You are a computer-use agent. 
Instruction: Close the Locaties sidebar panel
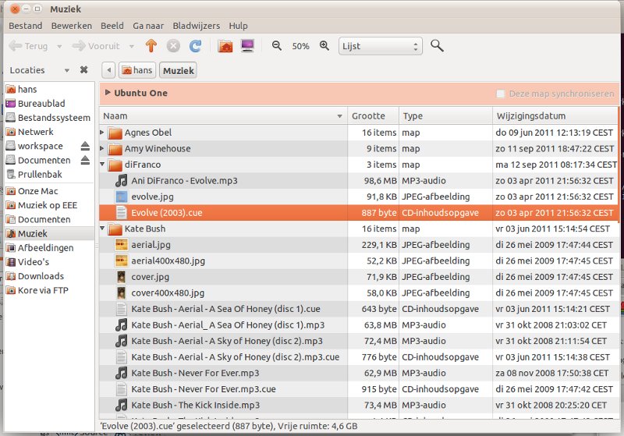tap(83, 70)
